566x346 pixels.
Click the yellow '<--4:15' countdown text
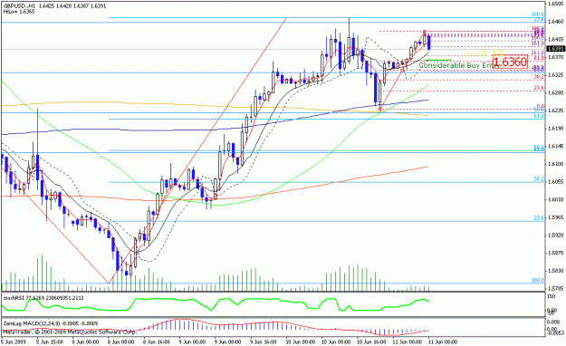coord(484,53)
